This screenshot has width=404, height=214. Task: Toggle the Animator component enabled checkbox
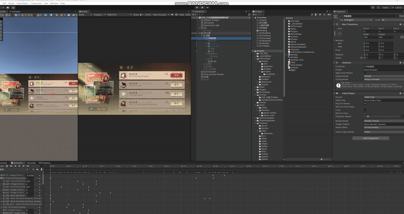click(340, 62)
